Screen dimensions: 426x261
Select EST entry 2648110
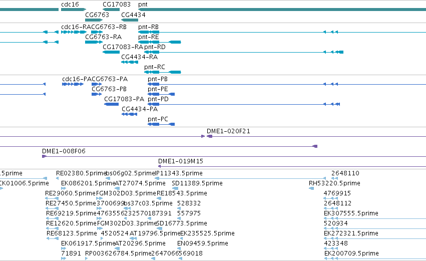[345, 173]
